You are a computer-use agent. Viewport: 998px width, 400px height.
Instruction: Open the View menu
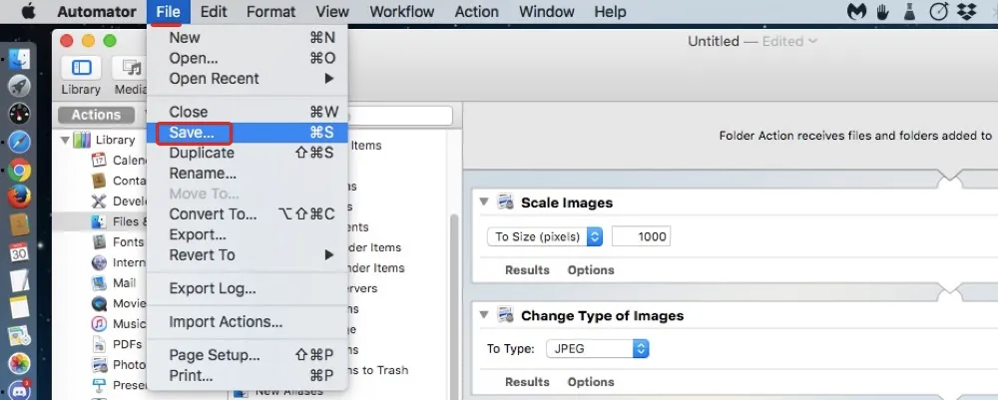pos(332,11)
